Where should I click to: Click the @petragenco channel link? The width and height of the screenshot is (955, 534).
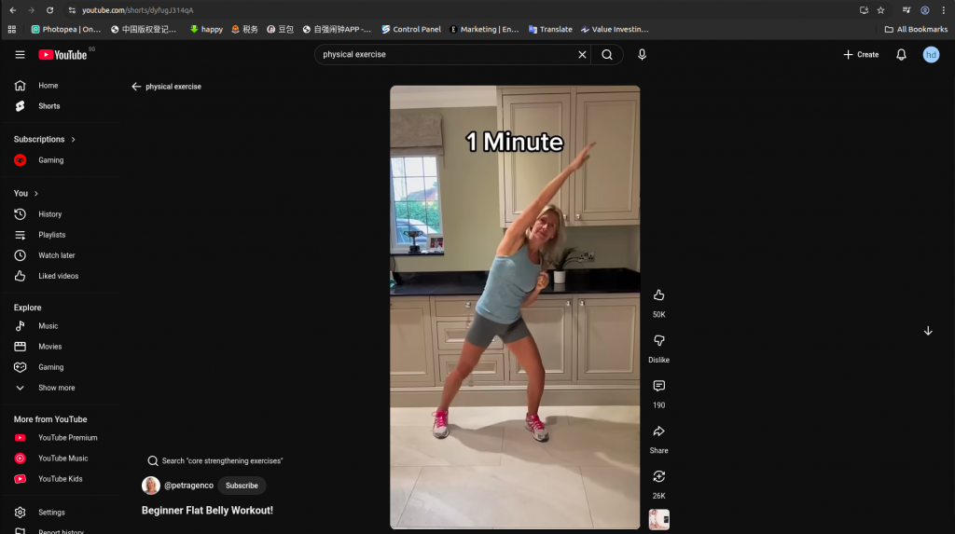[x=188, y=486]
